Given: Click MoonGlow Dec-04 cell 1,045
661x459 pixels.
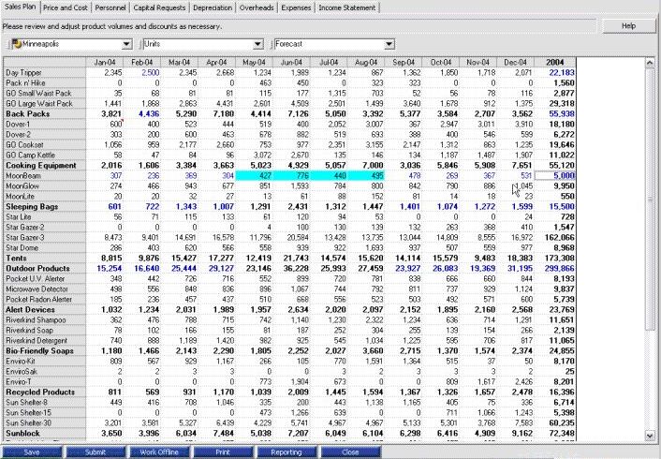Looking at the screenshot, I should click(515, 186).
